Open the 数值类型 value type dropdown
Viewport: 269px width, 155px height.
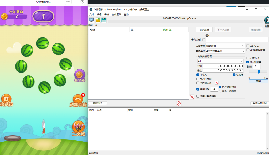(225, 51)
